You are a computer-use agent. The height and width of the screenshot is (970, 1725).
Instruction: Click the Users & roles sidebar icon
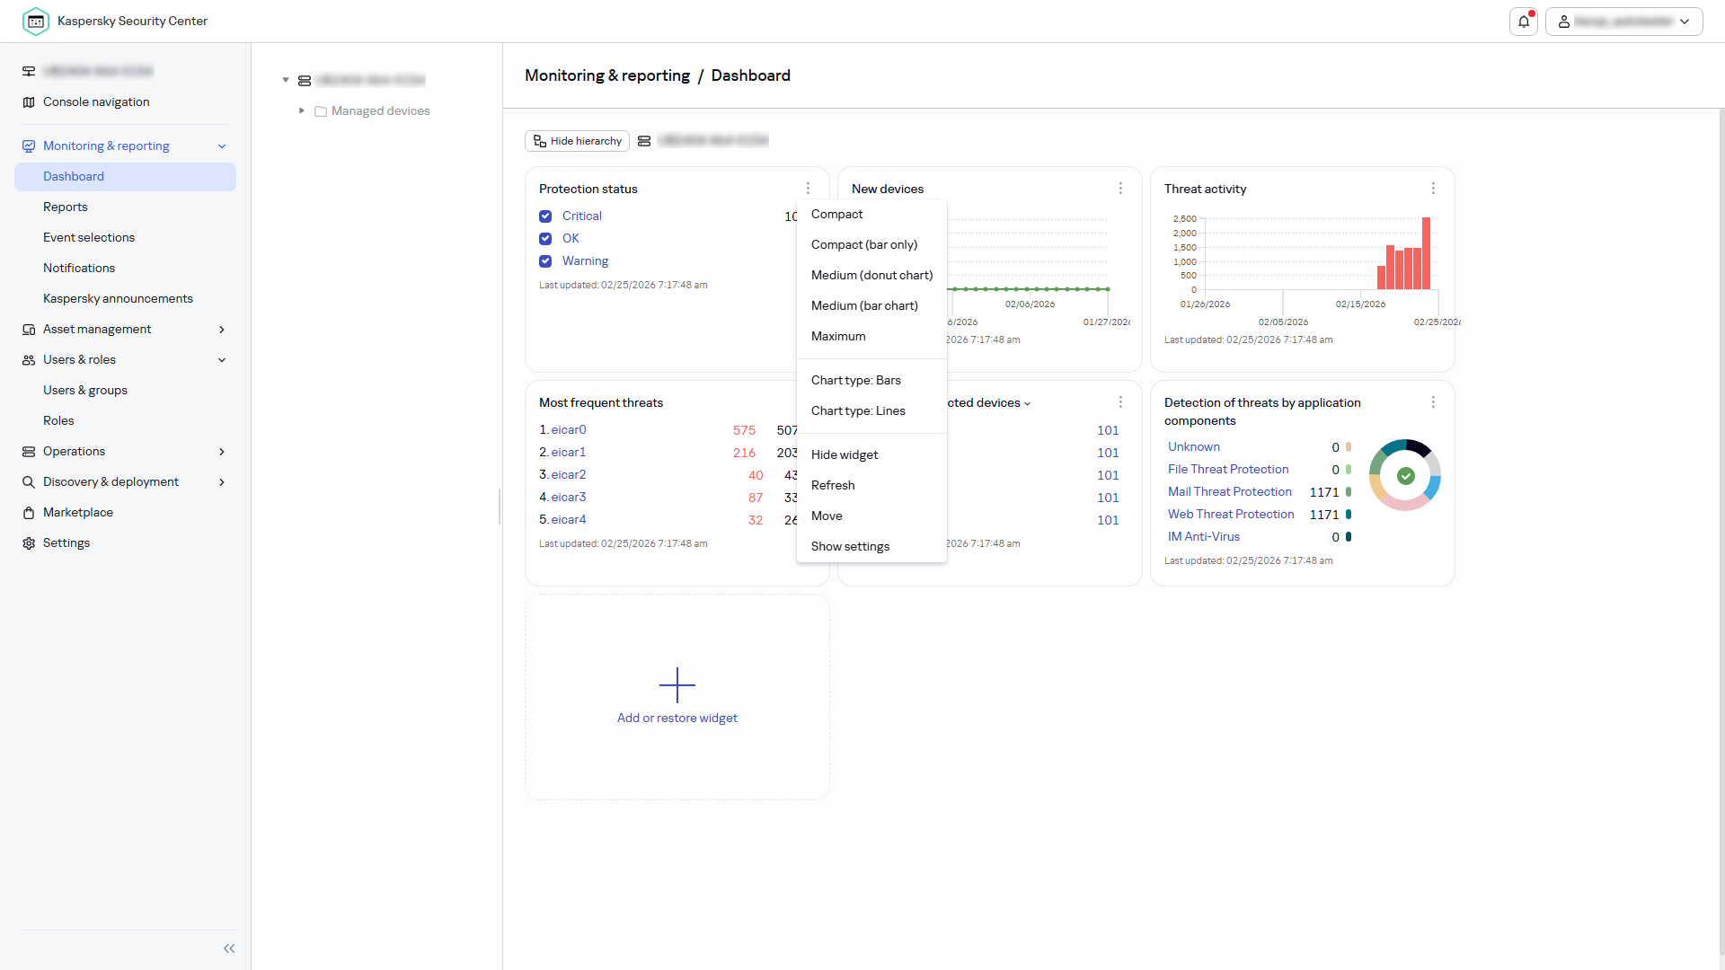29,360
